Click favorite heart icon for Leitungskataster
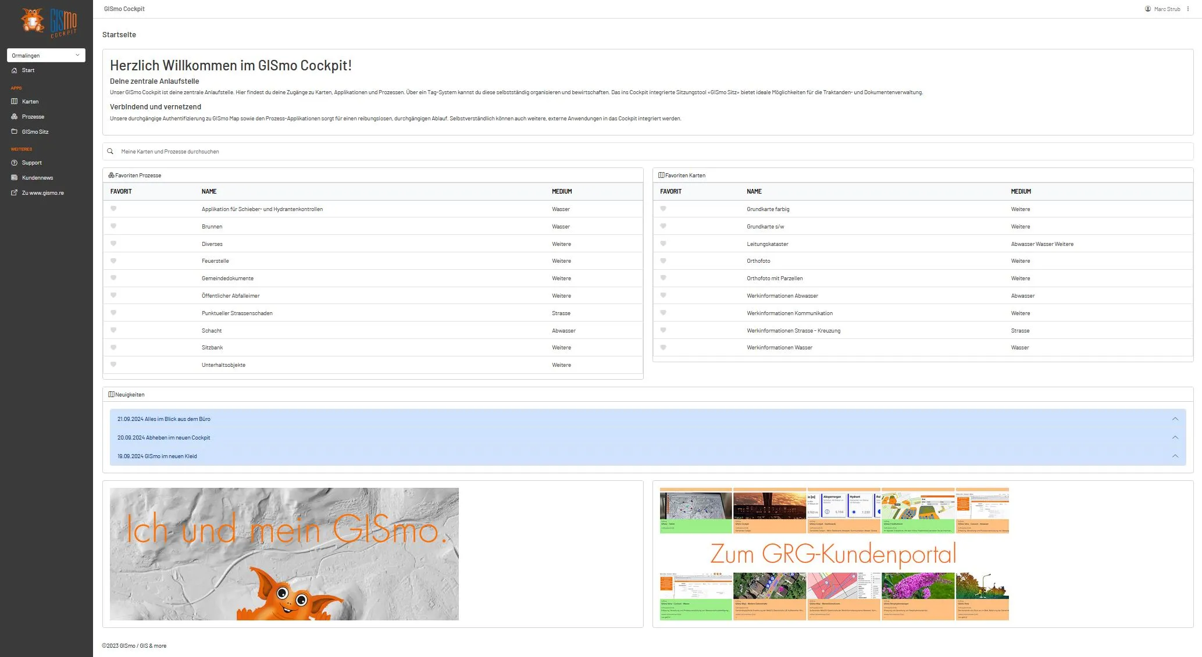The image size is (1202, 657). [663, 243]
